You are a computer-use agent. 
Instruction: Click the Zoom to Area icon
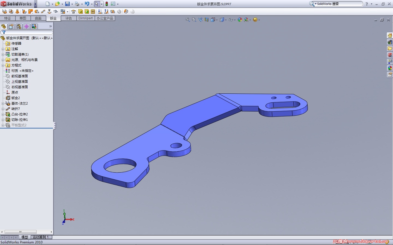(x=194, y=20)
